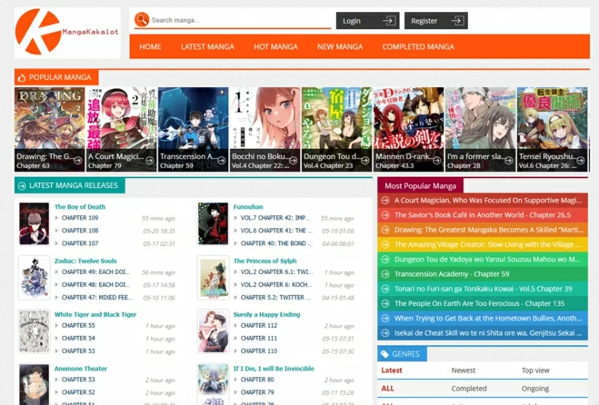Click the arrow icon beside When Trying to Get Back
The height and width of the screenshot is (405, 599).
pos(386,318)
